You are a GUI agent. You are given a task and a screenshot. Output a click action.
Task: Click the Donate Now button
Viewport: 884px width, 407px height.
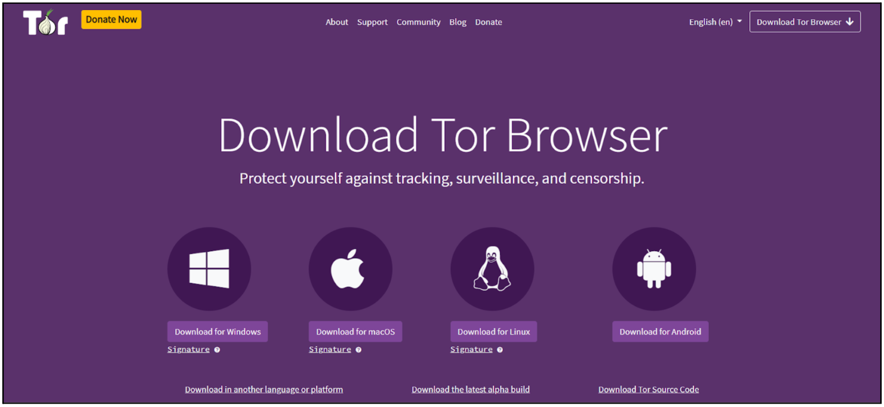pos(111,19)
